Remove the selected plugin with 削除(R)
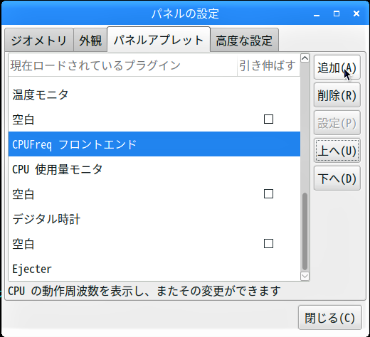This screenshot has height=337, width=370. click(x=337, y=95)
